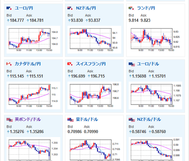The height and width of the screenshot is (161, 189).
Task: Click the Euro/Yen flag icon
Action: tap(9, 8)
